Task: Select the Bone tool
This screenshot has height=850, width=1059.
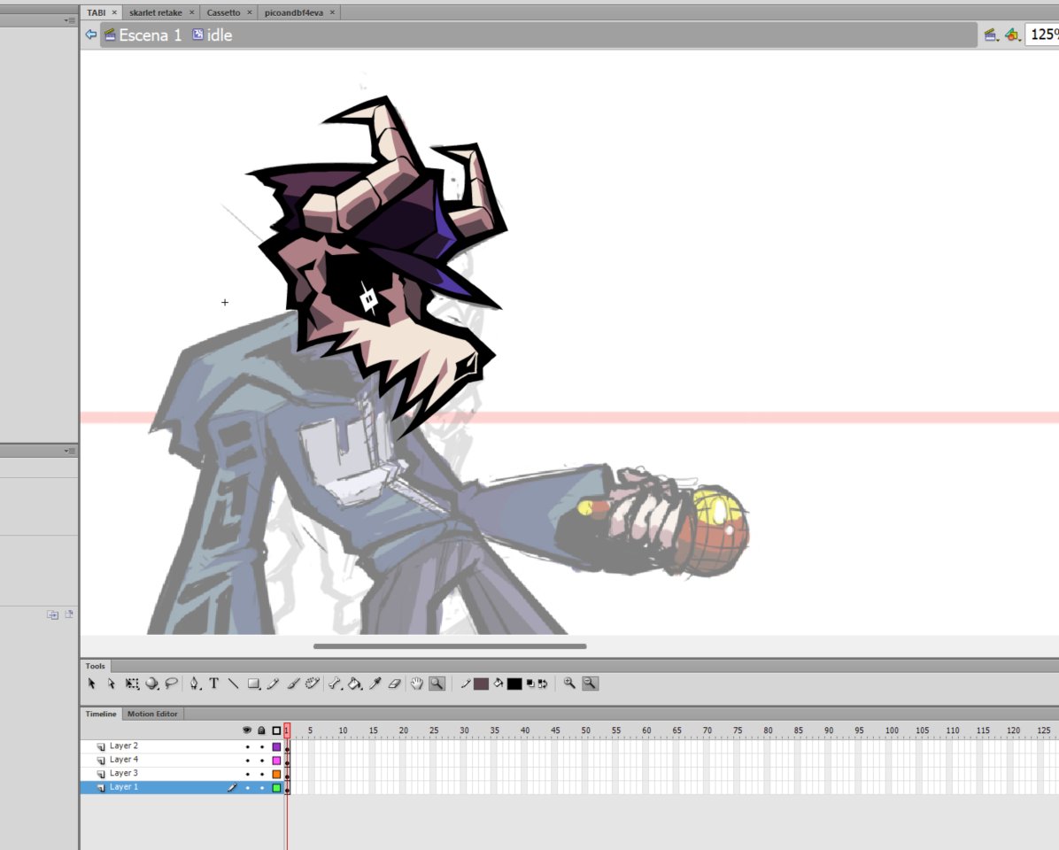Action: (x=335, y=684)
